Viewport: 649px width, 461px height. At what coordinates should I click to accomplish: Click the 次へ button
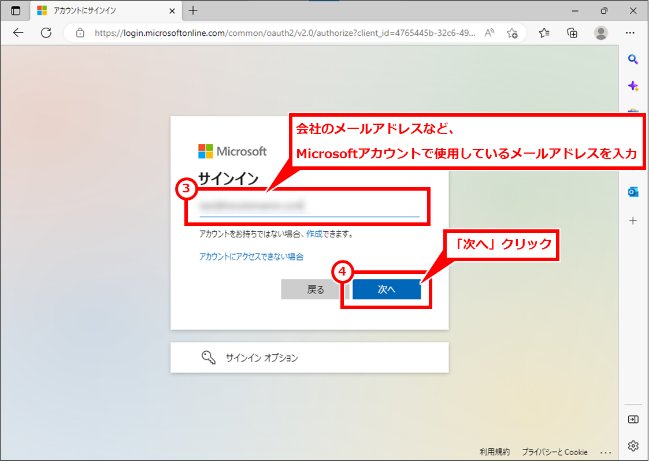pyautogui.click(x=387, y=289)
